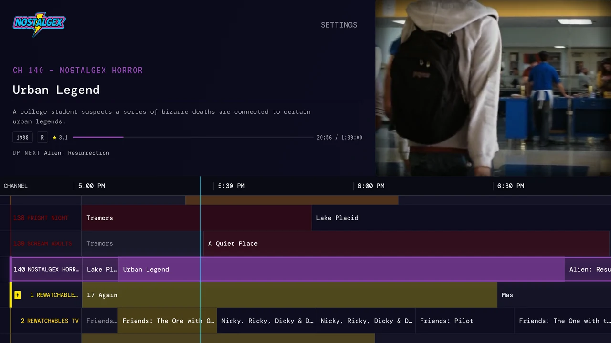The height and width of the screenshot is (343, 611).
Task: Open Tremors on the Fright Night row
Action: coord(197,218)
